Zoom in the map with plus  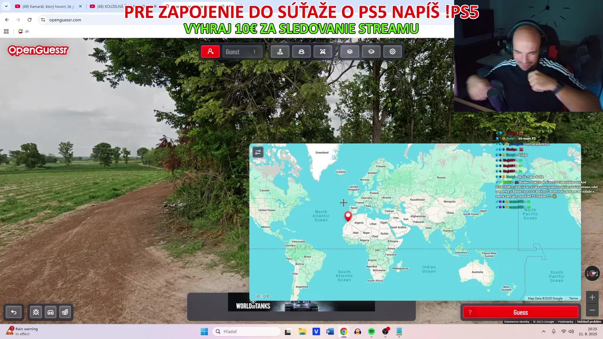coord(592,297)
